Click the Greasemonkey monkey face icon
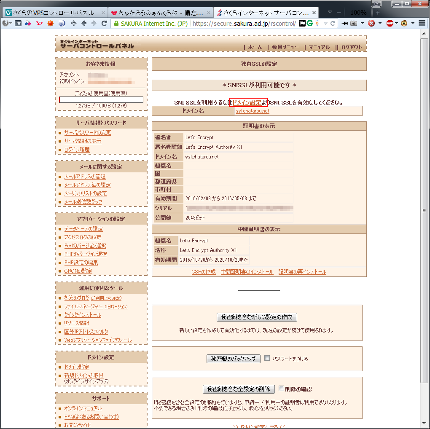 404,23
